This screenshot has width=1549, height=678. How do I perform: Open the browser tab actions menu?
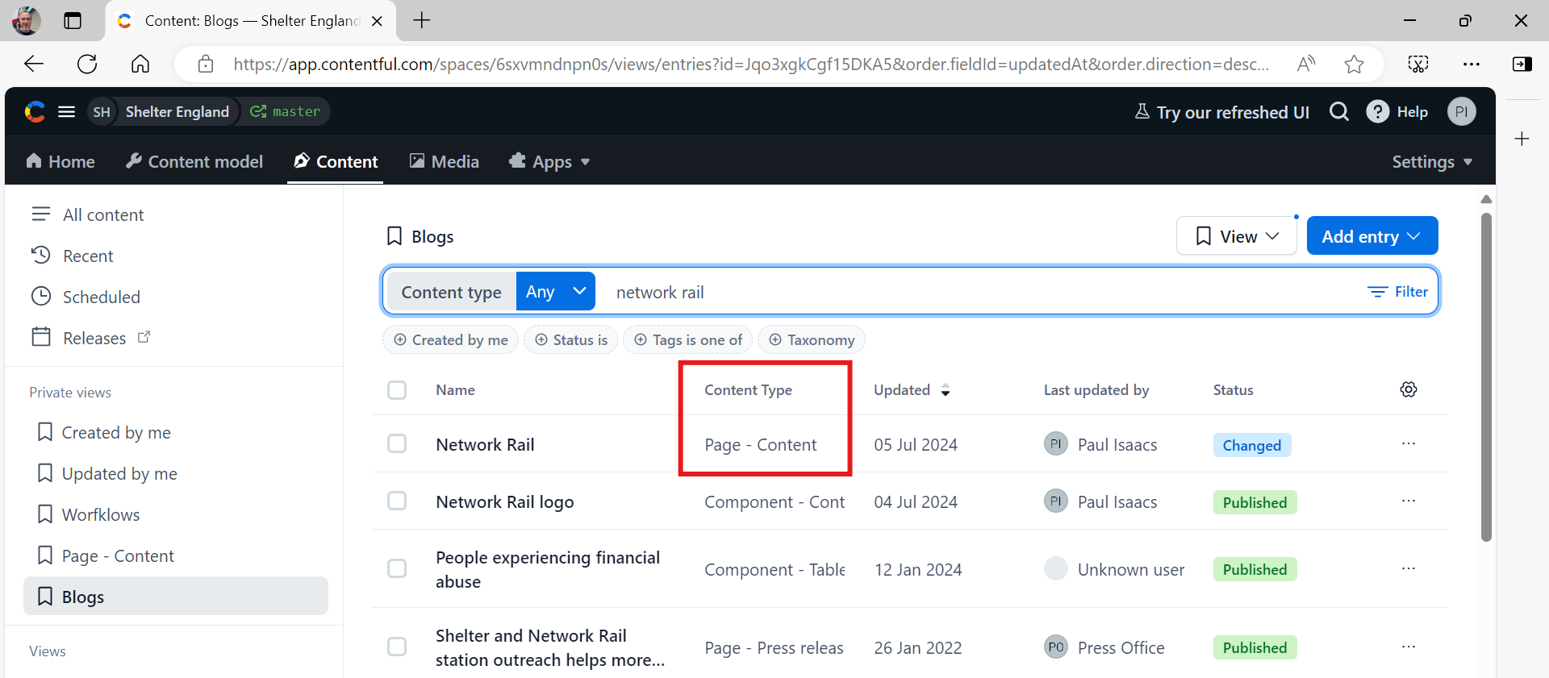[73, 21]
